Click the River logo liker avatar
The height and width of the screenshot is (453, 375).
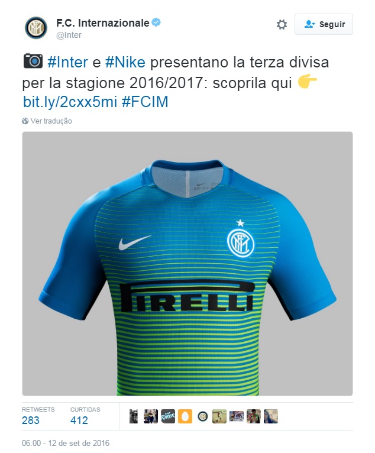click(168, 416)
